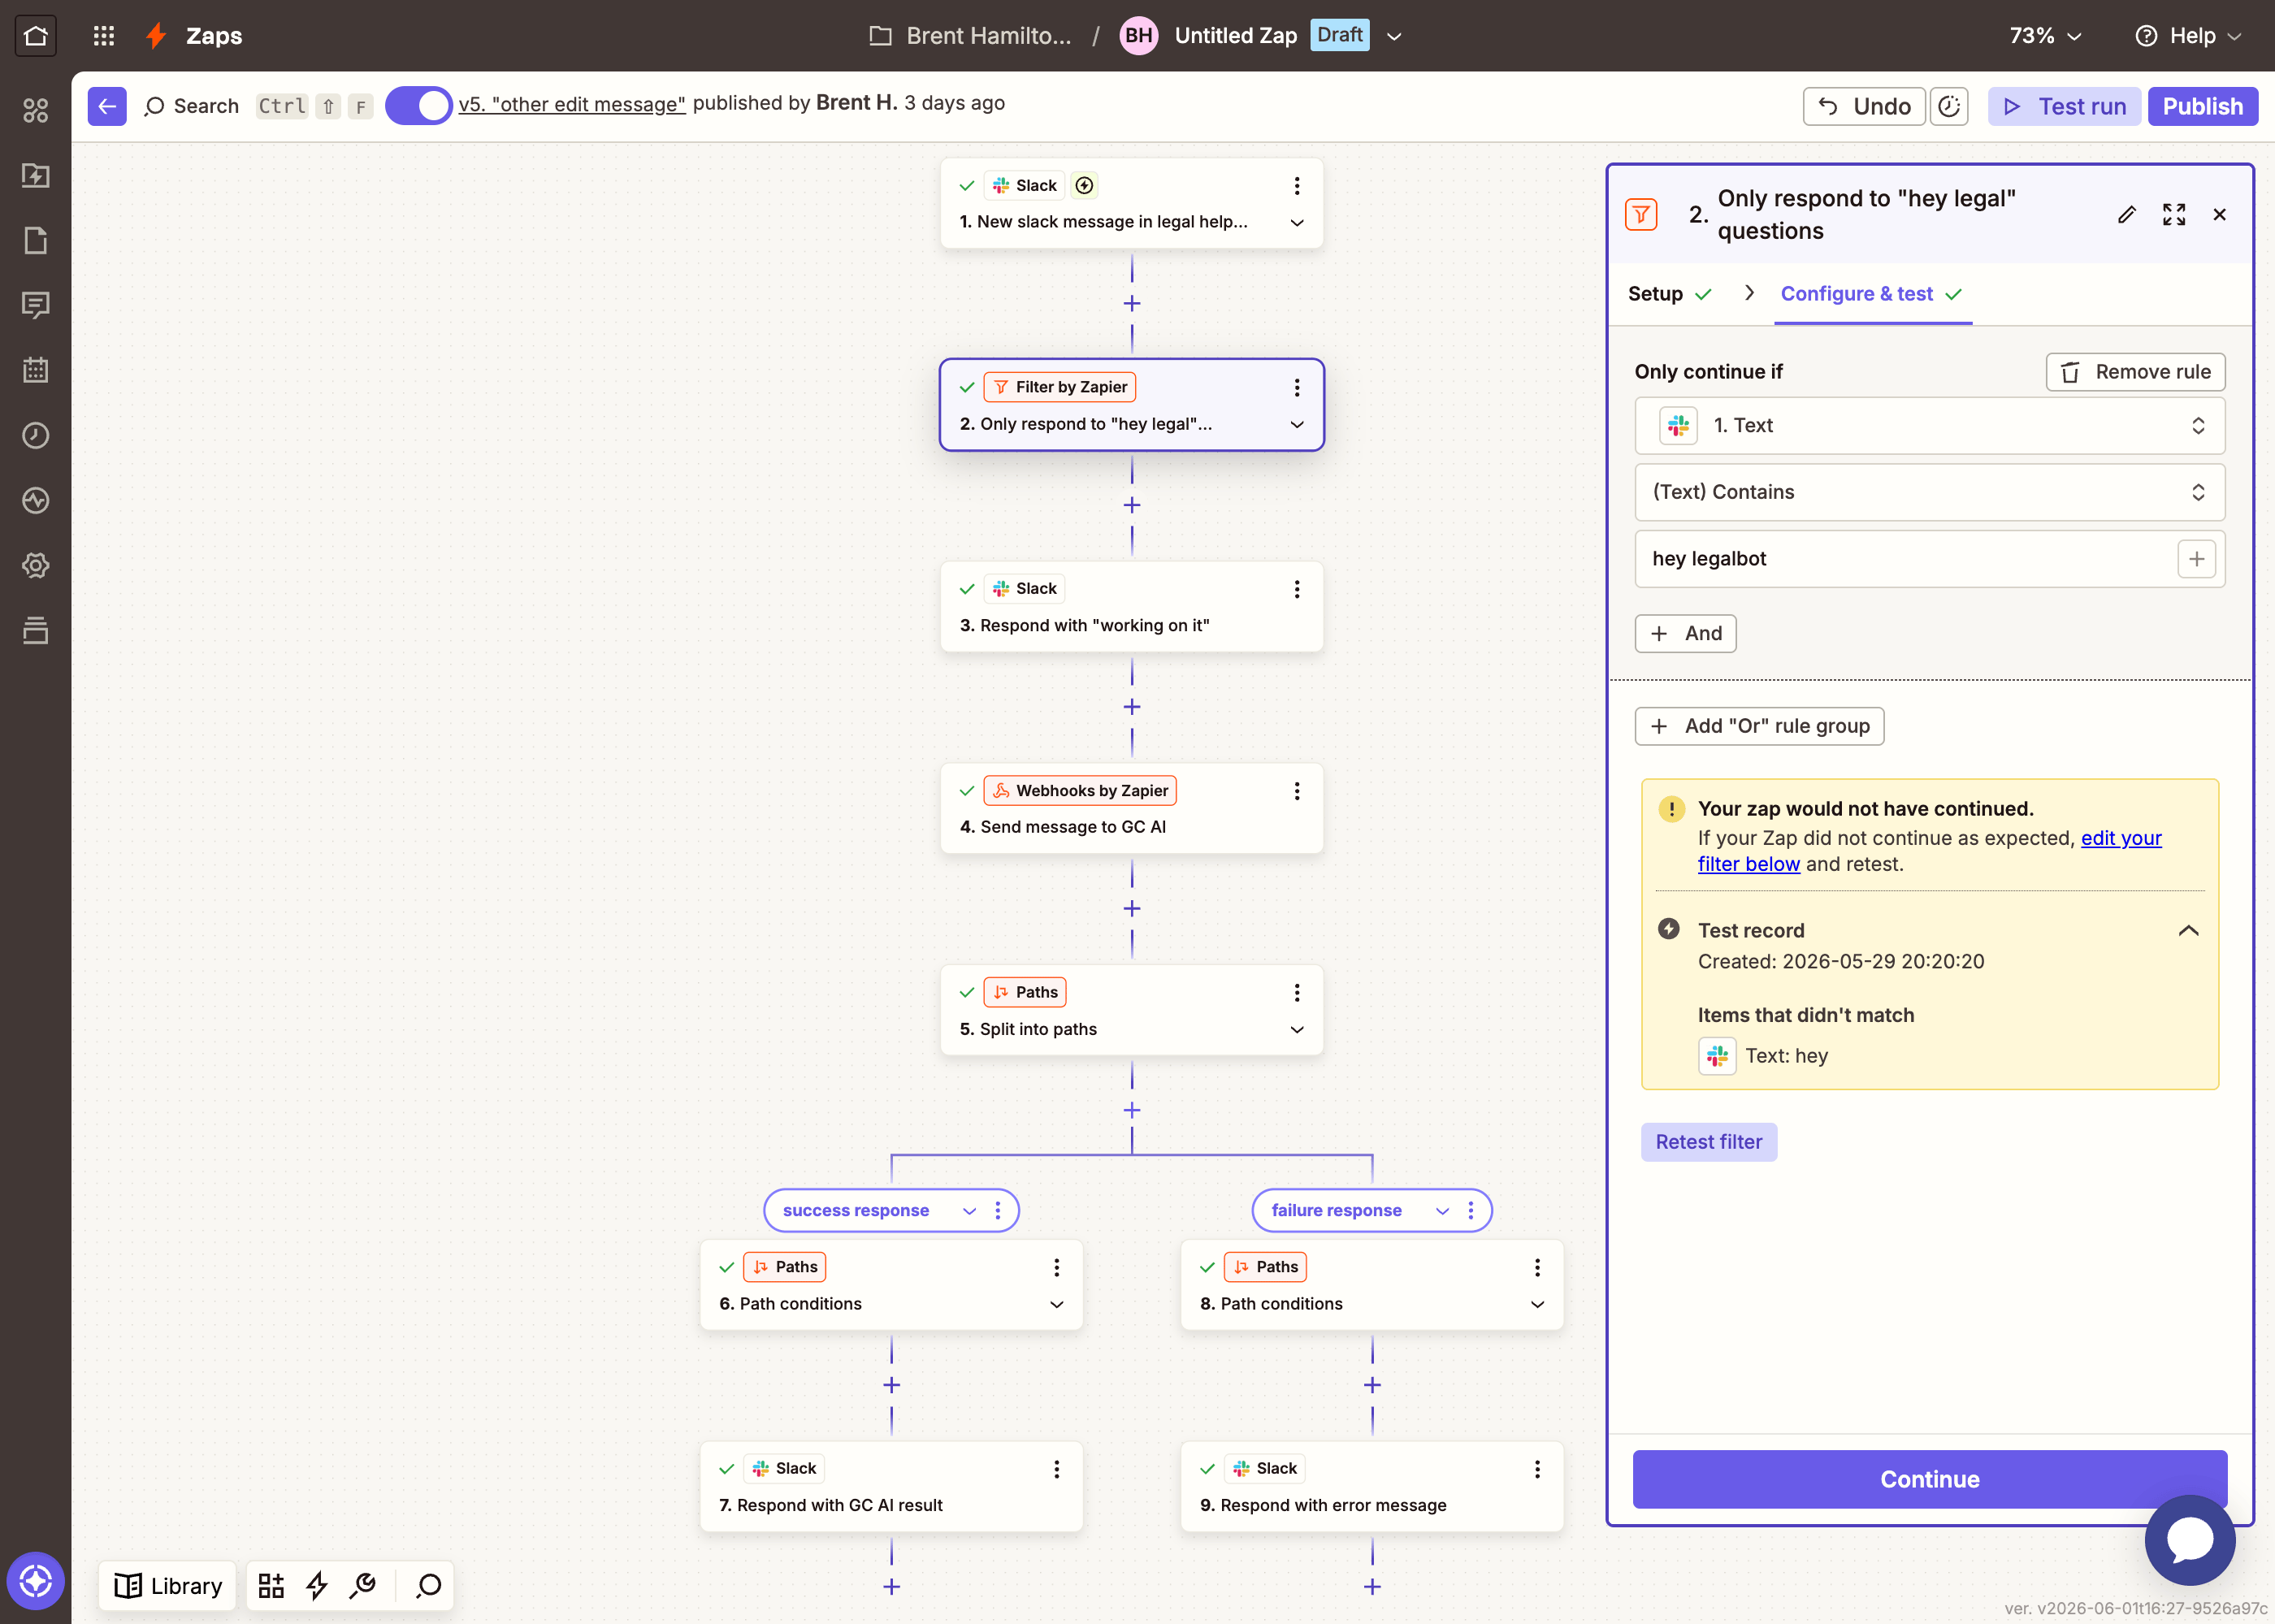Expand step 5 Split into paths chevron
This screenshot has height=1624, width=2275.
1297,1029
